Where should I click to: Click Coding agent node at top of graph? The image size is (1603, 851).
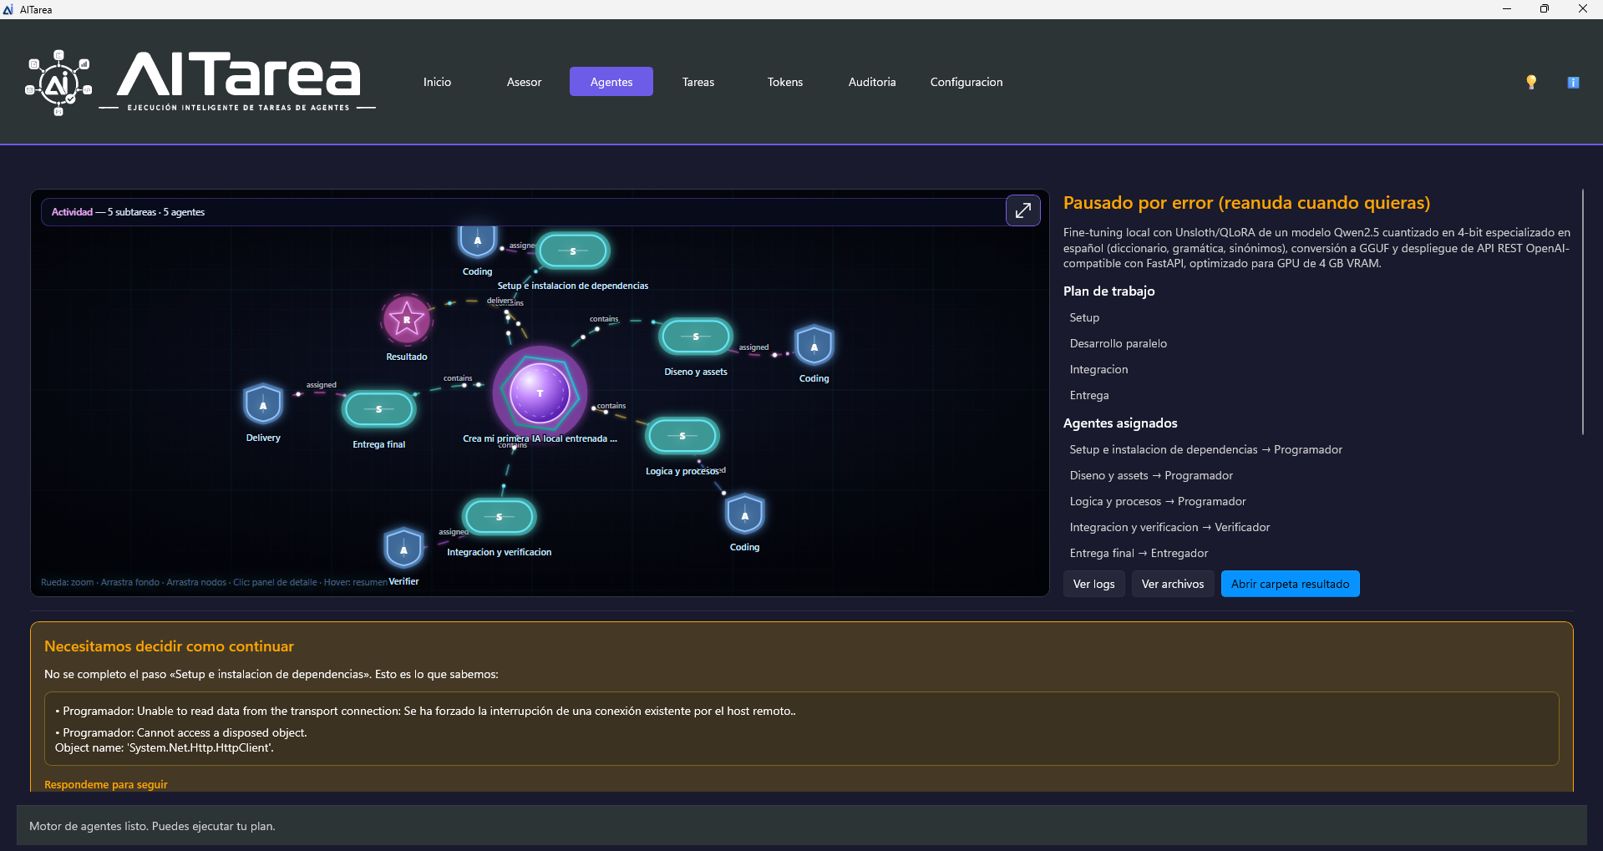point(478,241)
